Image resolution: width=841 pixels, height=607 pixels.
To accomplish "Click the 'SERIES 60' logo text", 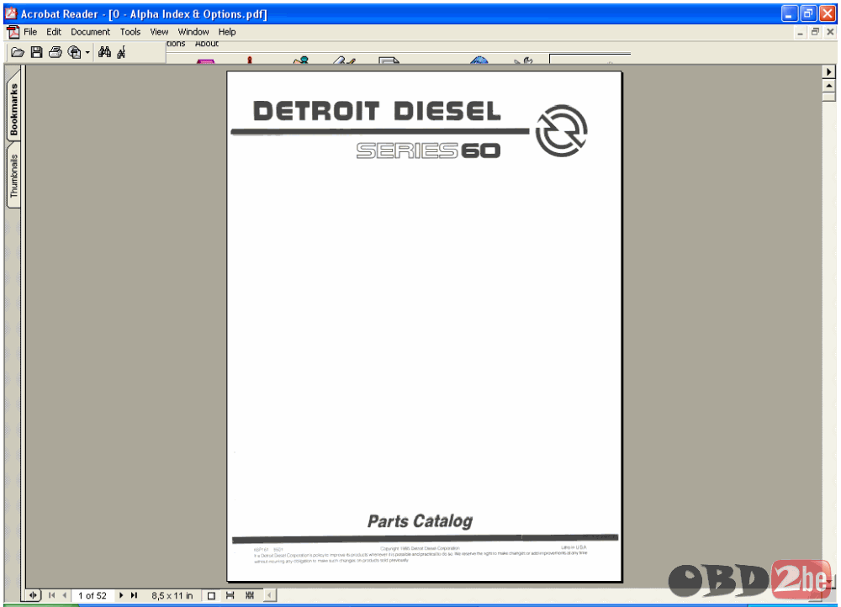I will pos(428,150).
